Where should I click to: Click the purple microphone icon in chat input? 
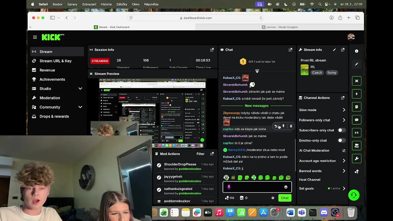[229, 187]
